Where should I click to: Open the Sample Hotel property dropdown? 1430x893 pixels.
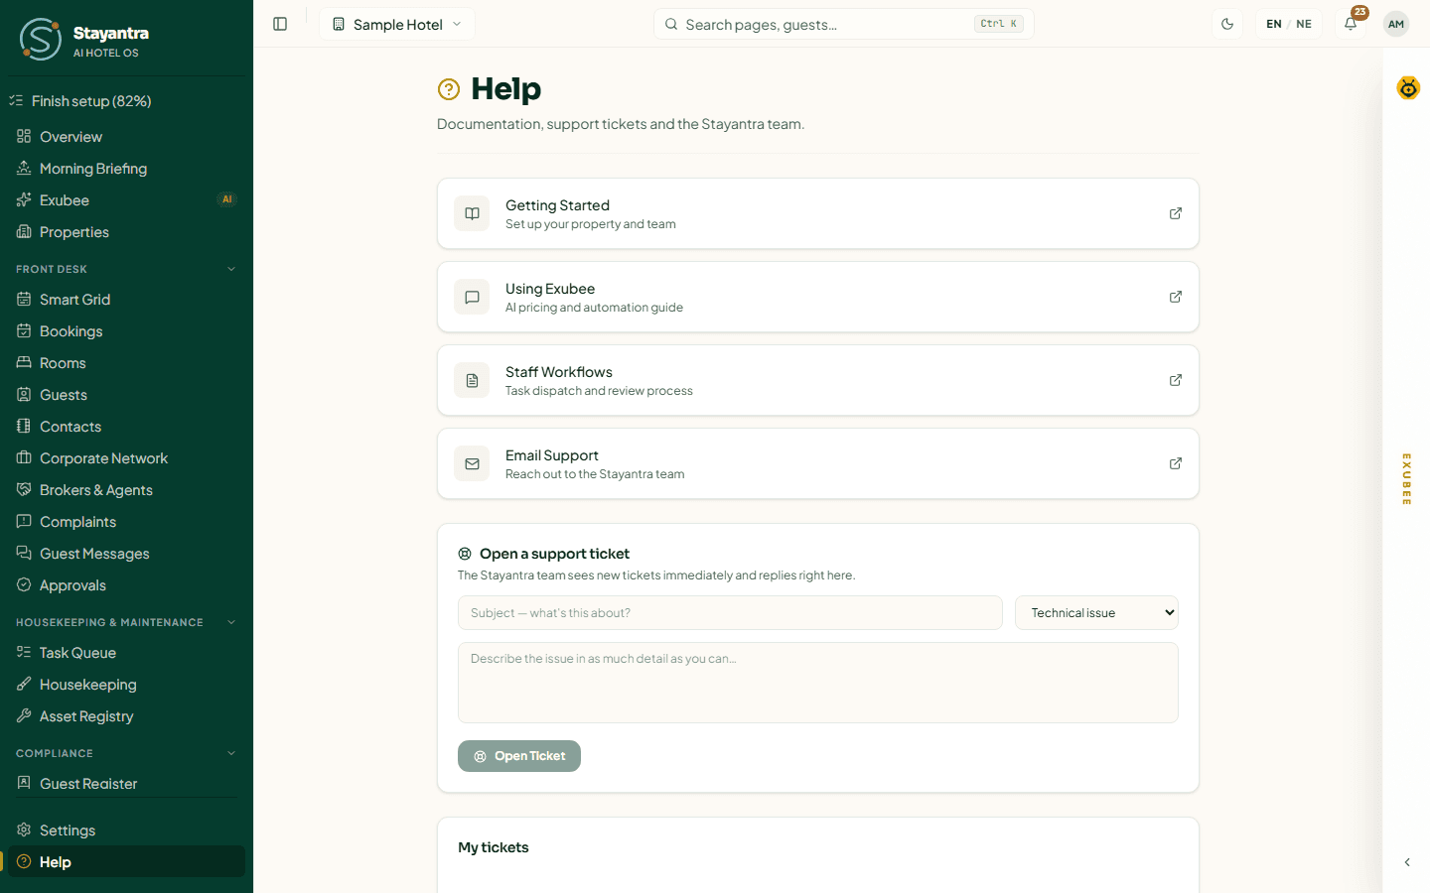click(x=397, y=24)
